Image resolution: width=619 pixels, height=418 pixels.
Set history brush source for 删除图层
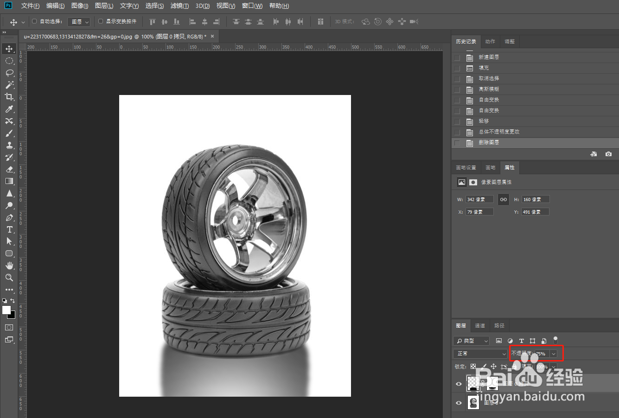pyautogui.click(x=458, y=143)
